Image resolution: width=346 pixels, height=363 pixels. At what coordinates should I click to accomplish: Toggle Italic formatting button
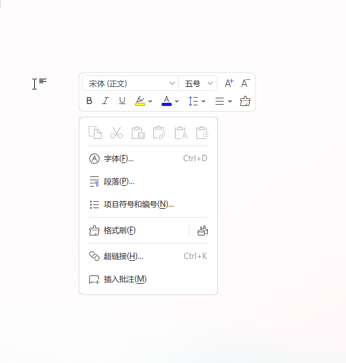[x=106, y=101]
